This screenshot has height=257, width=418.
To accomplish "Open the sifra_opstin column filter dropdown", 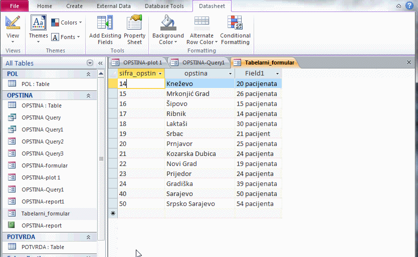I will [x=160, y=73].
